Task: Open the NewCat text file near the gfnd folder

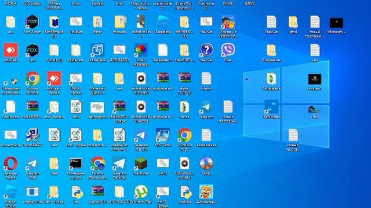Action: 271,22
